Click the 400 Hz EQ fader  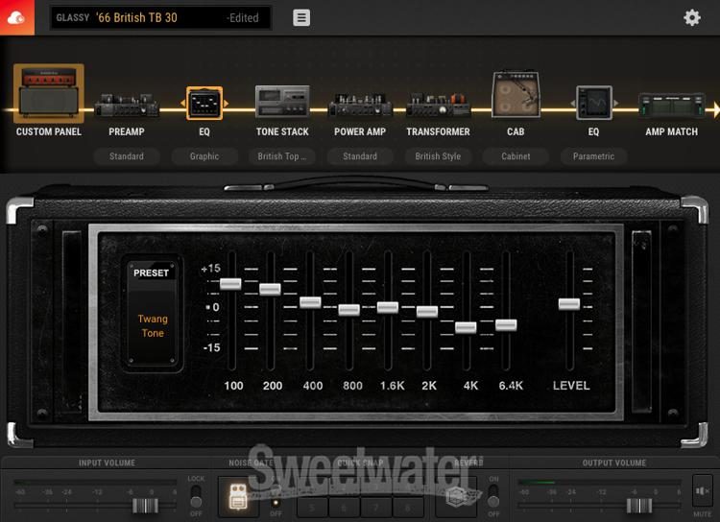click(x=310, y=302)
